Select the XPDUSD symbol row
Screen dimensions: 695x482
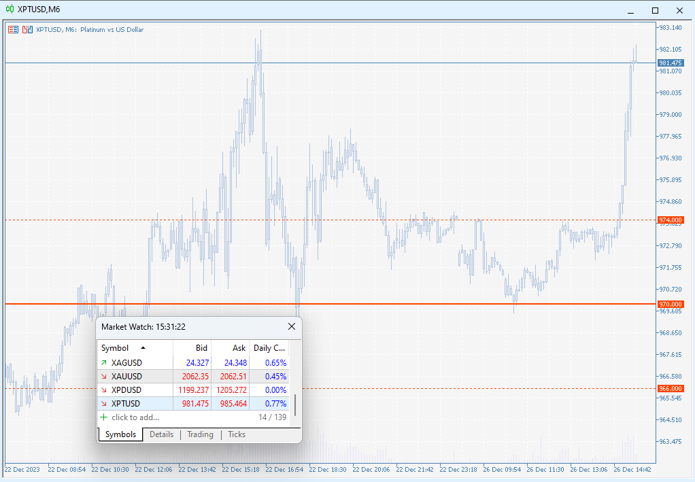(x=193, y=390)
